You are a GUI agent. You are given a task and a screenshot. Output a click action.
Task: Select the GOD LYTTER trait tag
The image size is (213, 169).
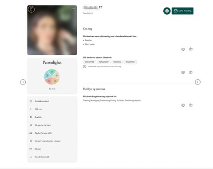(90, 62)
